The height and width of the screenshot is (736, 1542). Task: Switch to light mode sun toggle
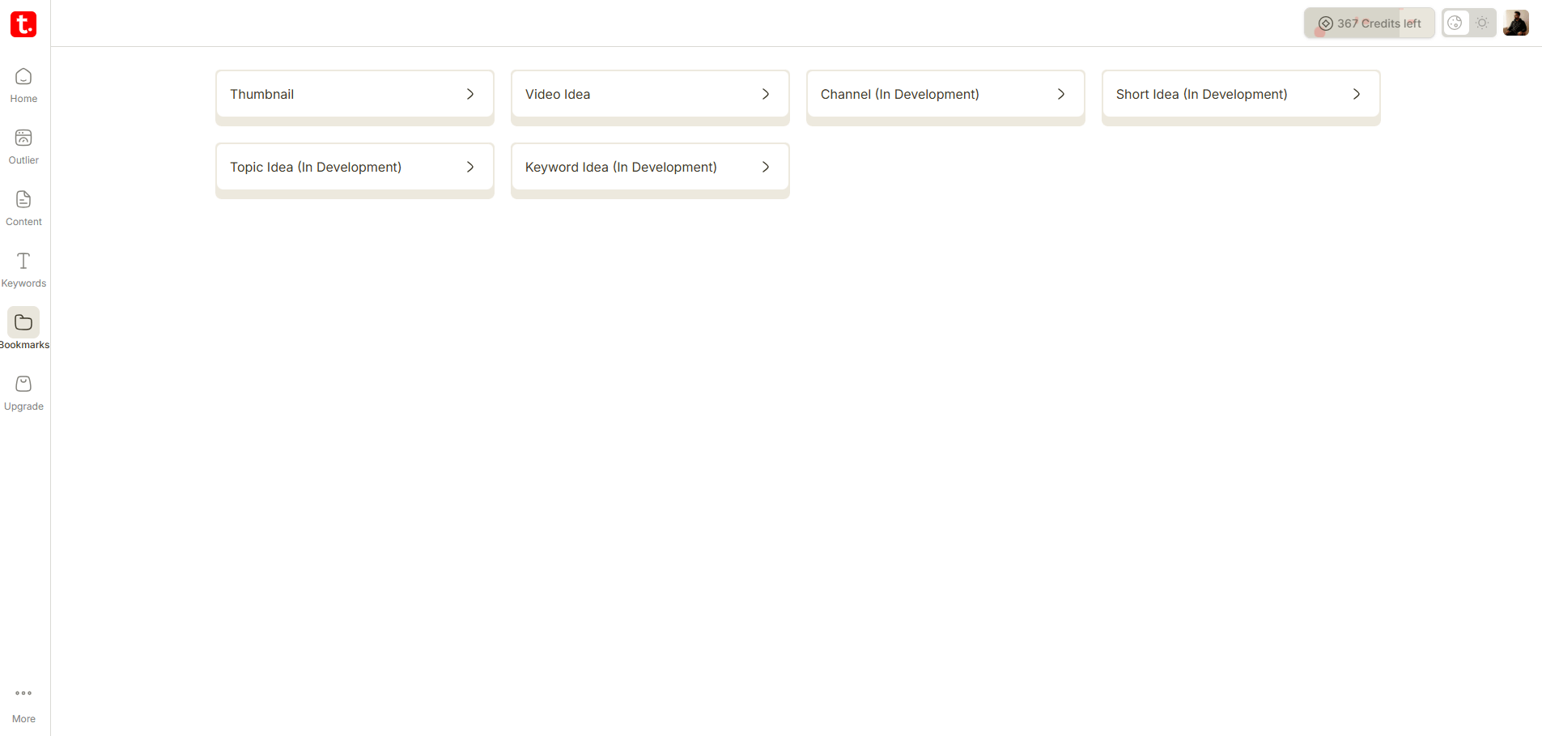pyautogui.click(x=1482, y=23)
